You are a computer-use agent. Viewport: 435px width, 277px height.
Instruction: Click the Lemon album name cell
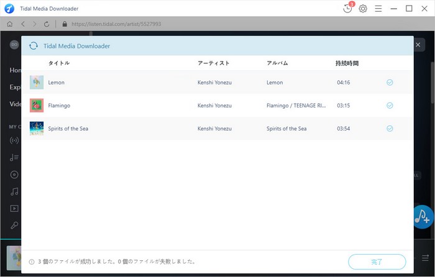pos(275,83)
